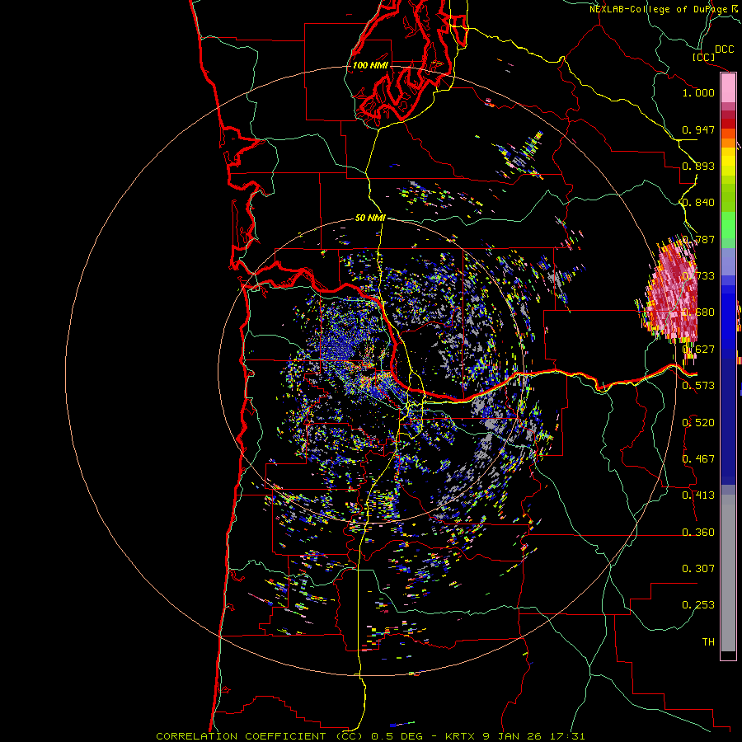Click the 0.573 value on the color scale
Screen dimensions: 742x742
coord(698,386)
